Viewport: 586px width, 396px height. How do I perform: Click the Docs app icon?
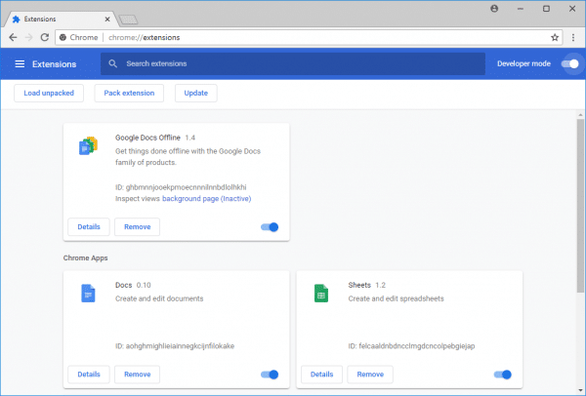[88, 293]
